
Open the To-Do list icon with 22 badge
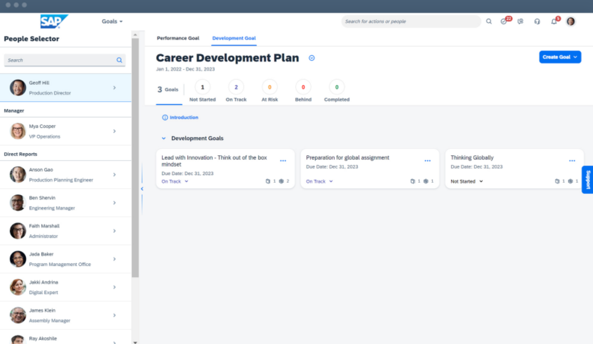[504, 21]
